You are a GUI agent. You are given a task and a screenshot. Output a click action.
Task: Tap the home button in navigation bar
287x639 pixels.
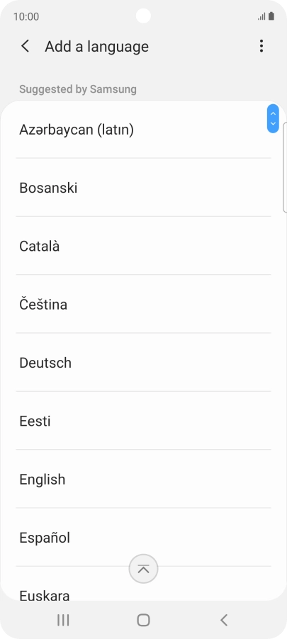coord(143,620)
